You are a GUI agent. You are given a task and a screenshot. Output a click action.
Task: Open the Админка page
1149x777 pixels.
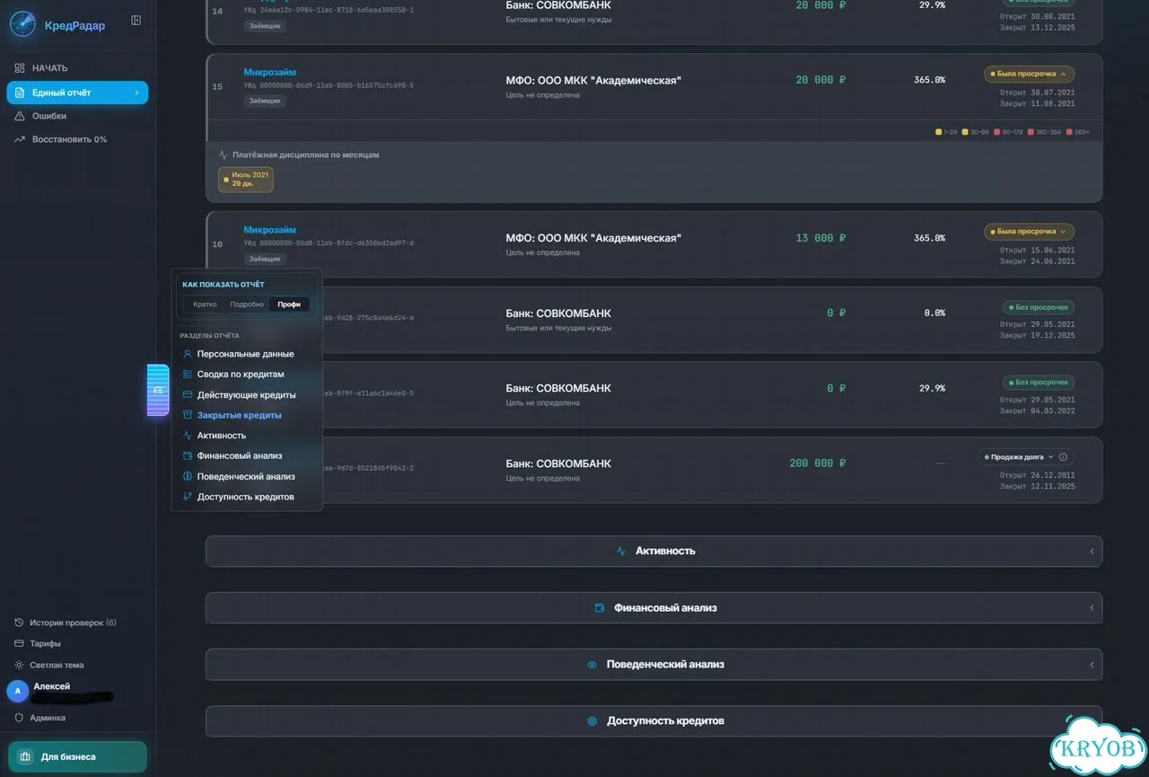click(48, 718)
